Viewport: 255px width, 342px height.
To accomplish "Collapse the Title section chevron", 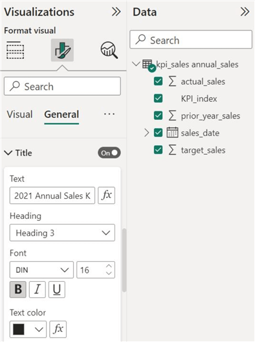I will pos(8,153).
